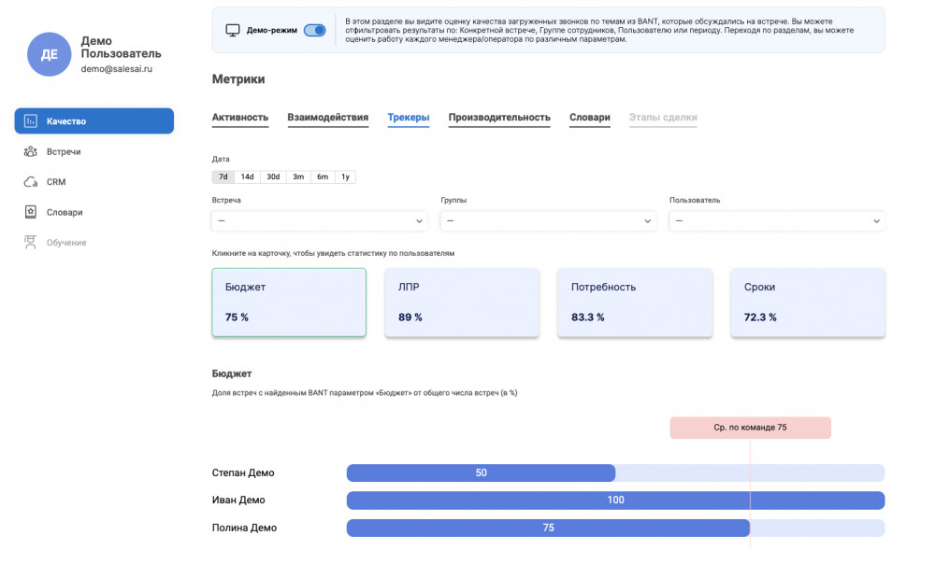Click the CRM cloud icon
Screen dimensions: 935x564
pos(31,182)
